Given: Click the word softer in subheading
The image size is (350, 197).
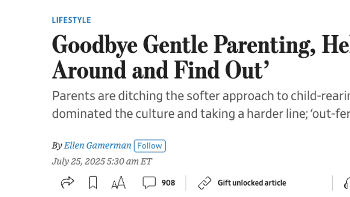Looking at the screenshot, I should pyautogui.click(x=203, y=96).
